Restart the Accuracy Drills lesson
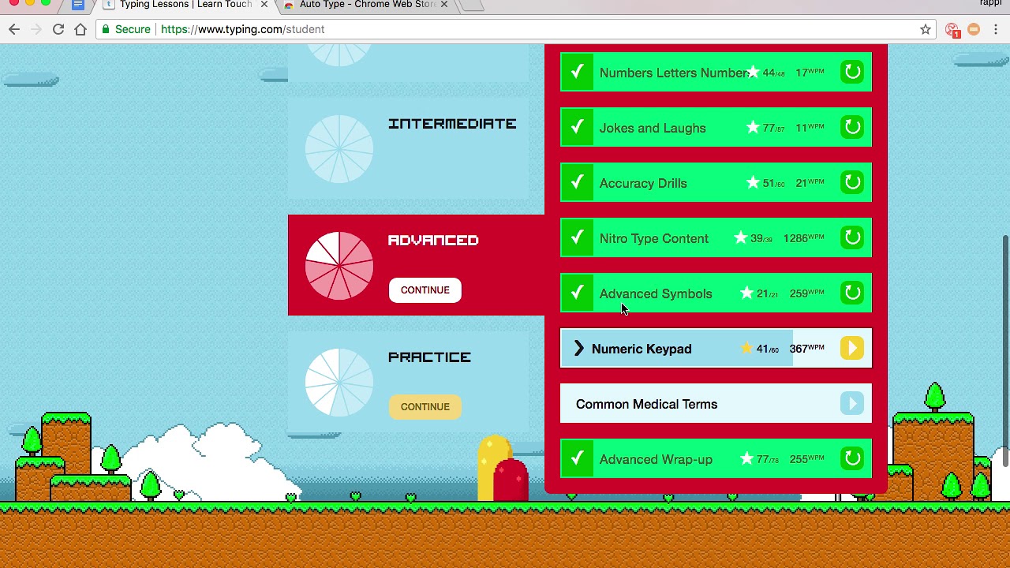 coord(852,182)
